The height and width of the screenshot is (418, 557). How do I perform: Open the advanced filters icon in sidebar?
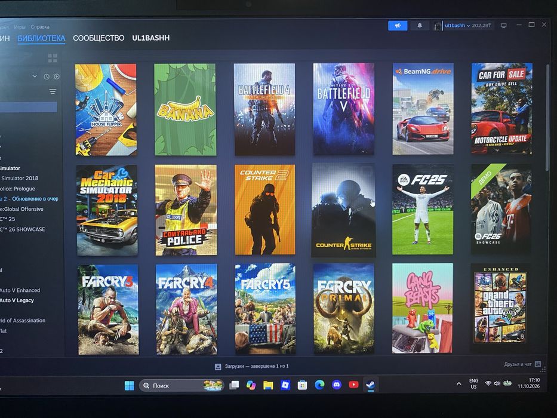53,92
